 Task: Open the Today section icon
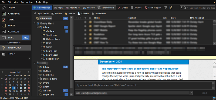pyautogui.click(x=4, y=8)
